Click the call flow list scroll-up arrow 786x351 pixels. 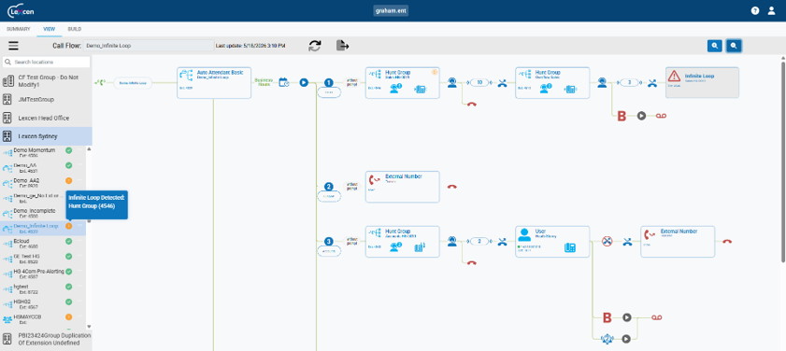click(89, 148)
